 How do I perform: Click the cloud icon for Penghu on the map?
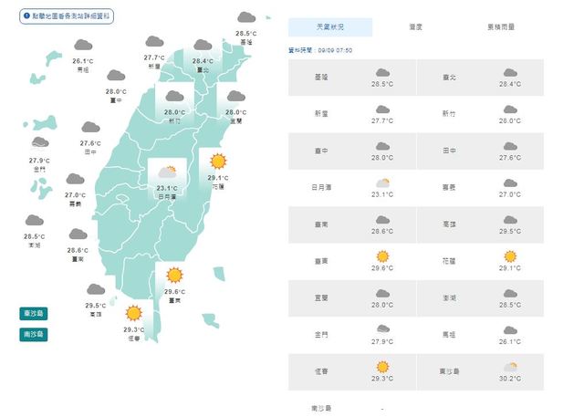34,221
